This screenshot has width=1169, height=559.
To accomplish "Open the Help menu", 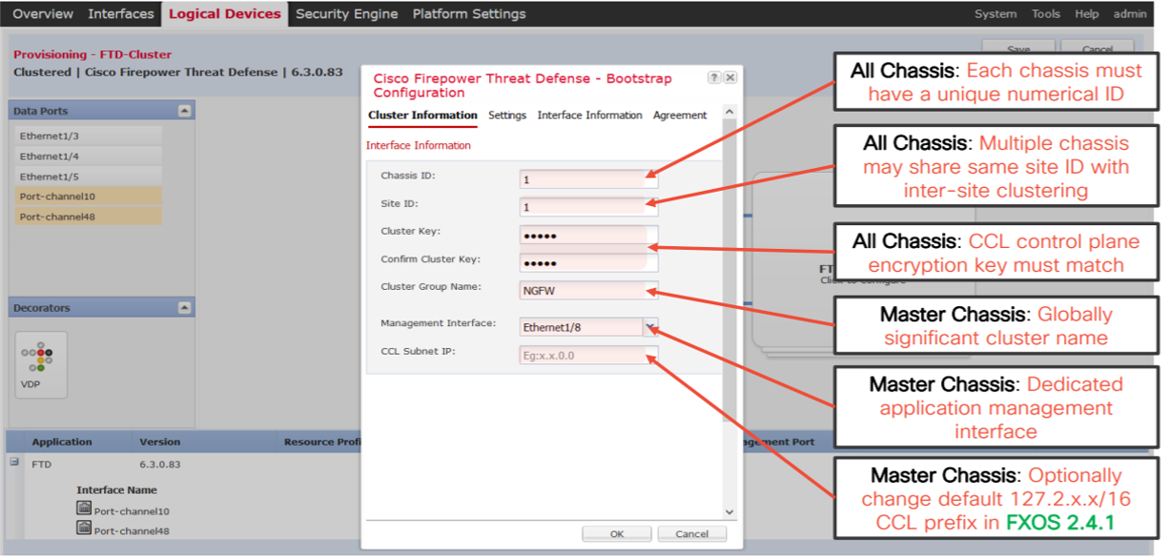I will tap(1087, 14).
